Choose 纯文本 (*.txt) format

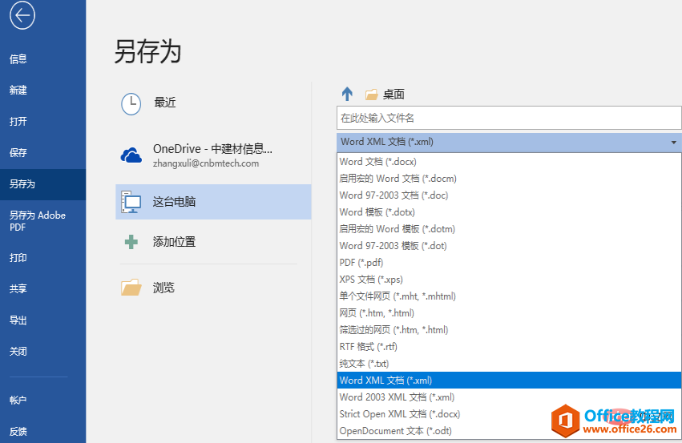click(509, 364)
